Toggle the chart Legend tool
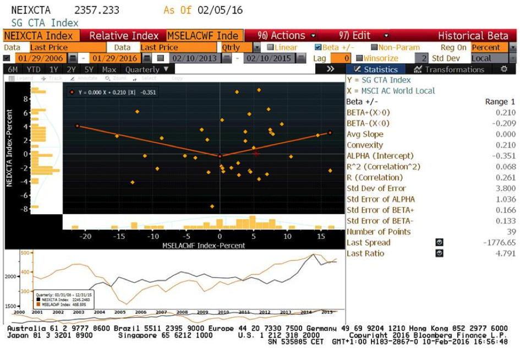The height and width of the screenshot is (349, 520). (x=21, y=78)
